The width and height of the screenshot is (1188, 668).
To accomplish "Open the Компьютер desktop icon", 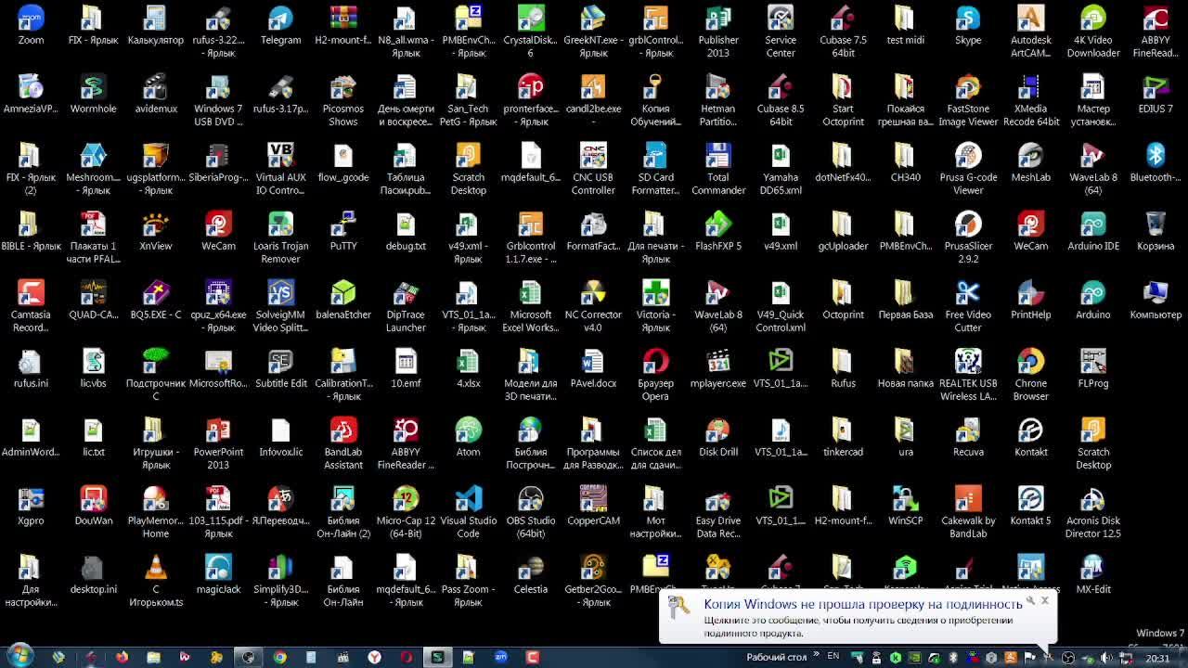I will point(1156,300).
